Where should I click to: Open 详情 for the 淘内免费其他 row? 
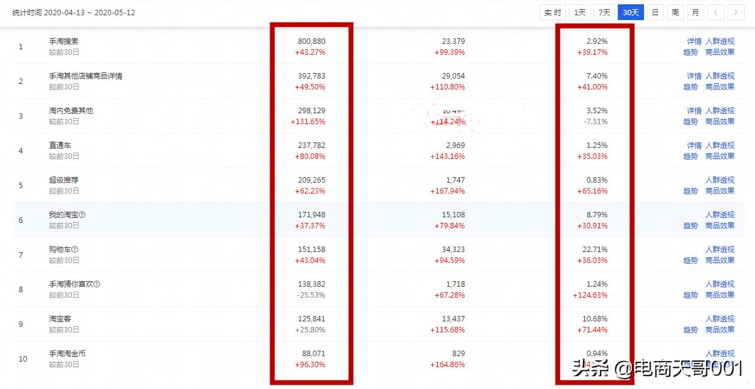[693, 111]
